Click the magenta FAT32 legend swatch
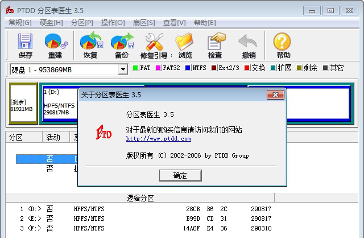This screenshot has width=364, height=247. (158, 68)
